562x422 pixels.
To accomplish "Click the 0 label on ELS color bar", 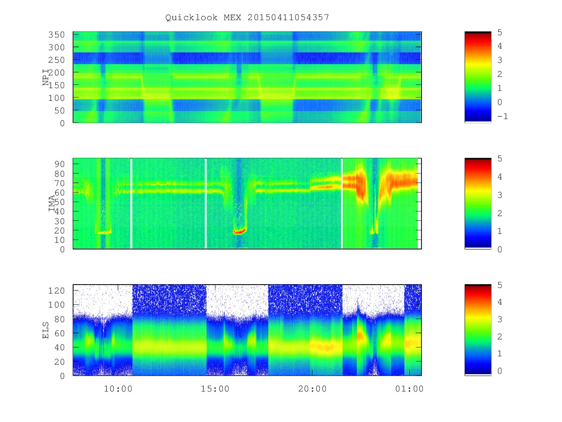I will coord(500,370).
